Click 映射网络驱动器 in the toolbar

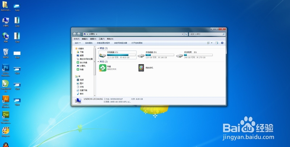click(x=121, y=43)
